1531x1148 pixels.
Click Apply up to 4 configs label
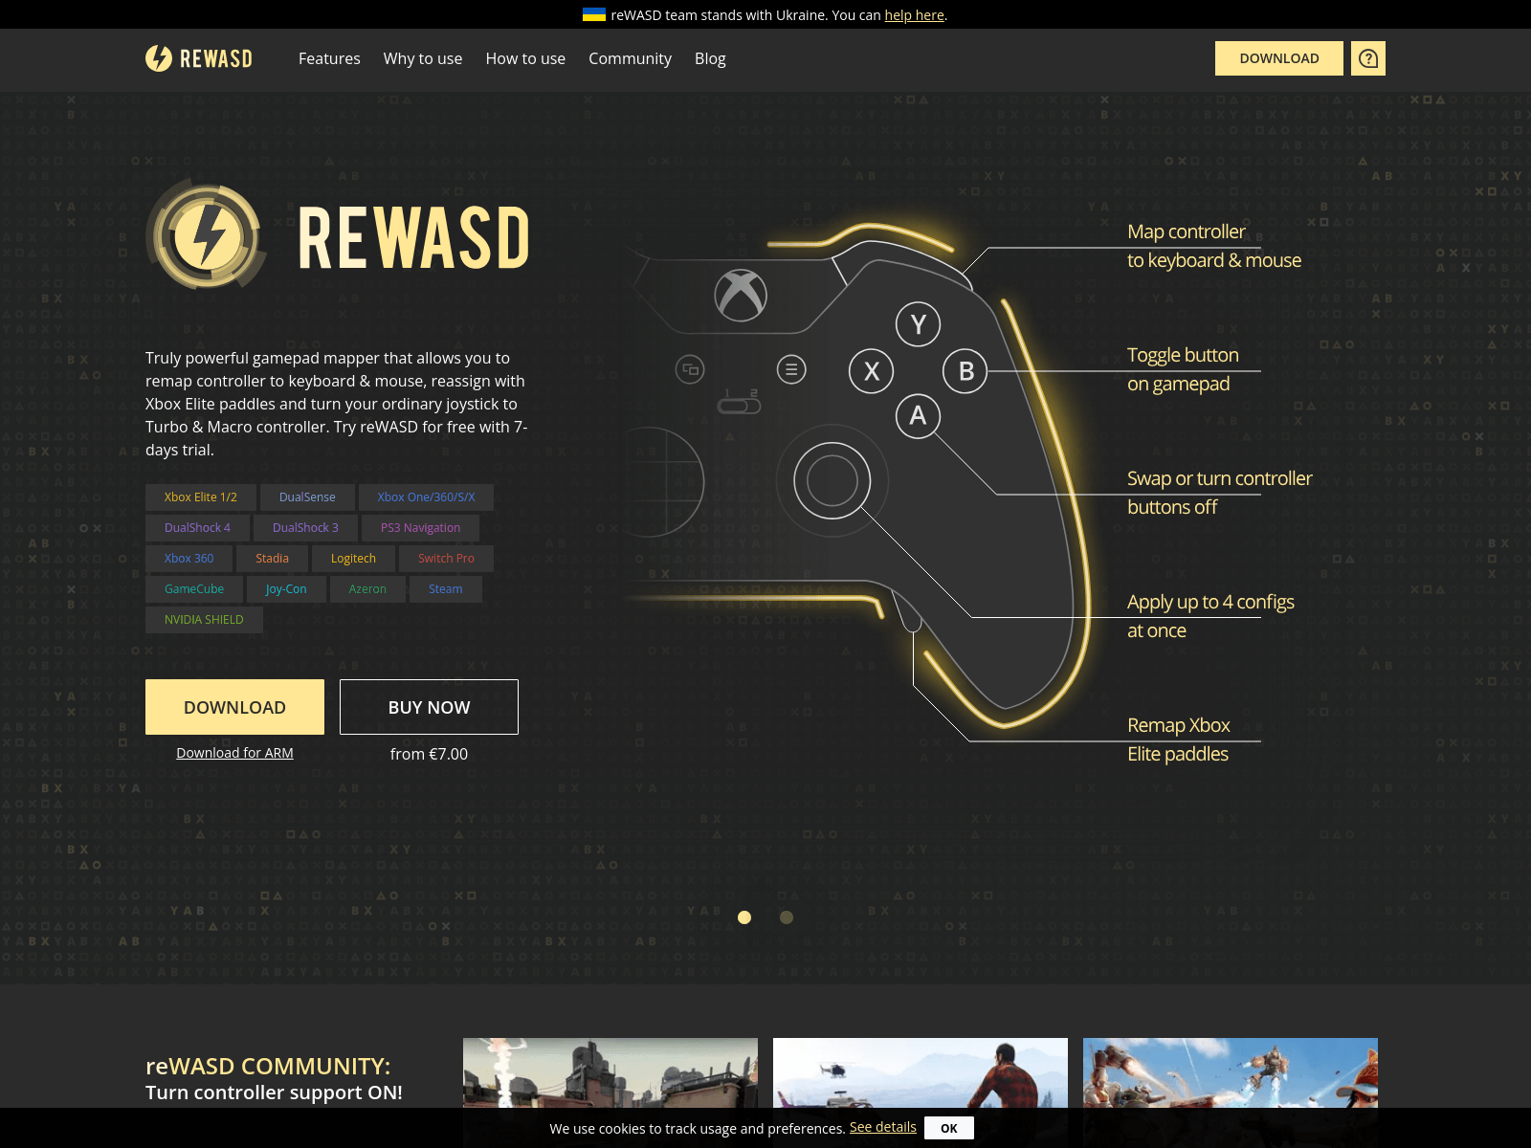click(x=1210, y=616)
